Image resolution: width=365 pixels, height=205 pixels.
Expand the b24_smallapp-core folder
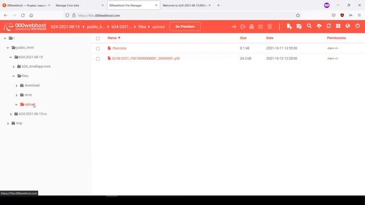(x=14, y=67)
